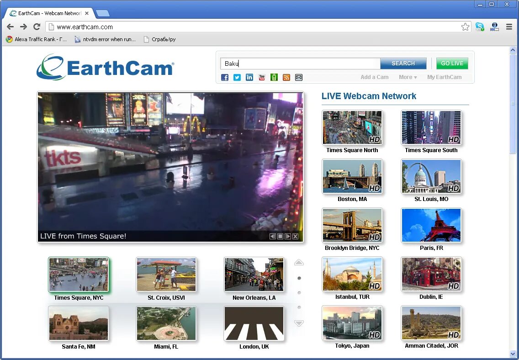Click the green mobile app icon

pyautogui.click(x=274, y=77)
